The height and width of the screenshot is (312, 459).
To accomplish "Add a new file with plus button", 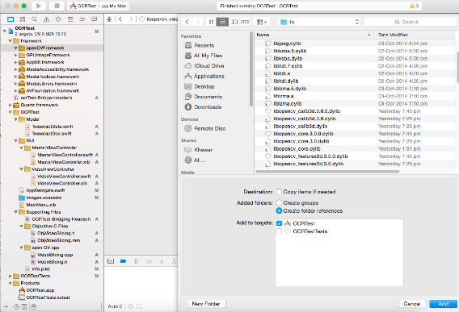I will [x=6, y=306].
